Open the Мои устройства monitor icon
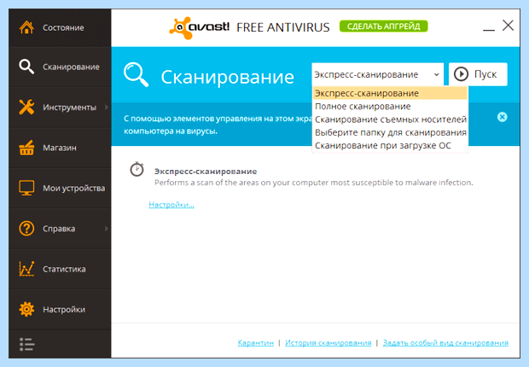 (26, 188)
